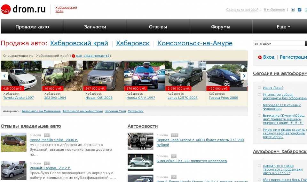Open the green ЗАЗ 1984 photo
The width and height of the screenshot is (307, 182).
(x=62, y=76)
